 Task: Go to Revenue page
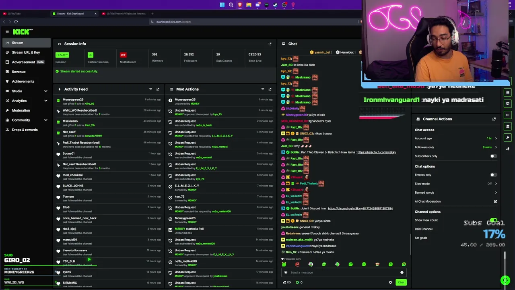click(26, 72)
